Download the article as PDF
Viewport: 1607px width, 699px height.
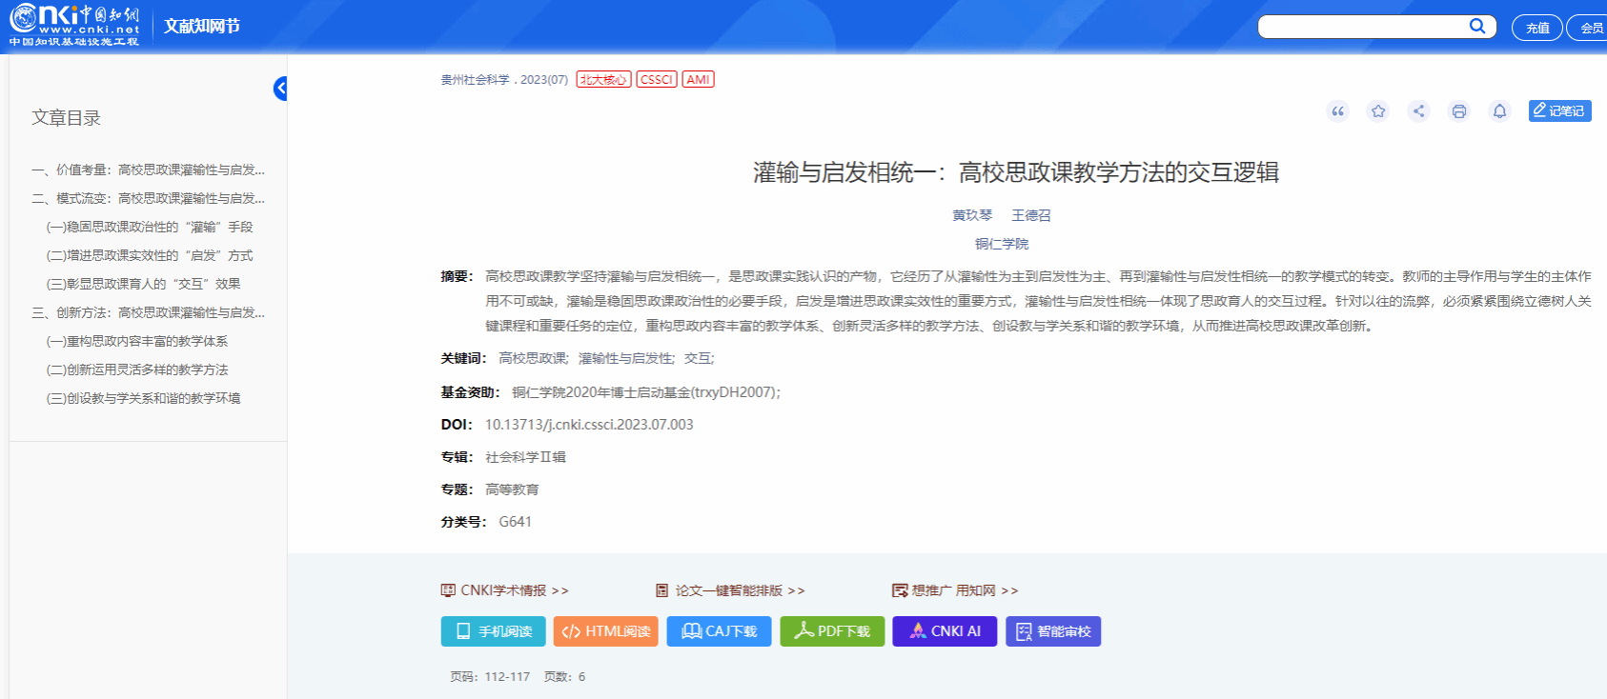(832, 631)
